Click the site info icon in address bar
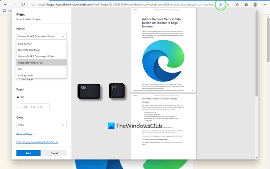Screen dimensions: 270x169 pyautogui.click(x=33, y=5)
